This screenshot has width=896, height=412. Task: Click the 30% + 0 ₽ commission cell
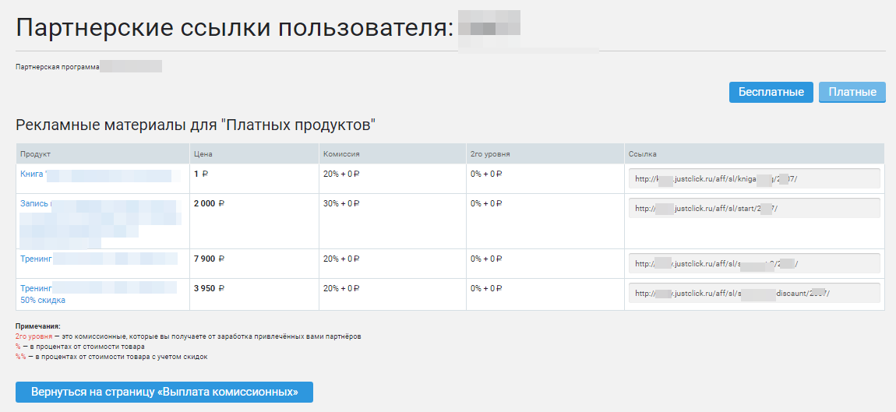point(342,204)
